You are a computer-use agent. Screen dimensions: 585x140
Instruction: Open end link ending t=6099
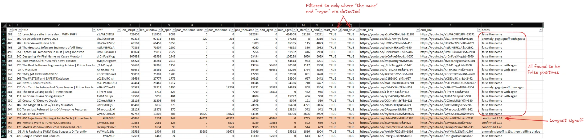(447, 56)
